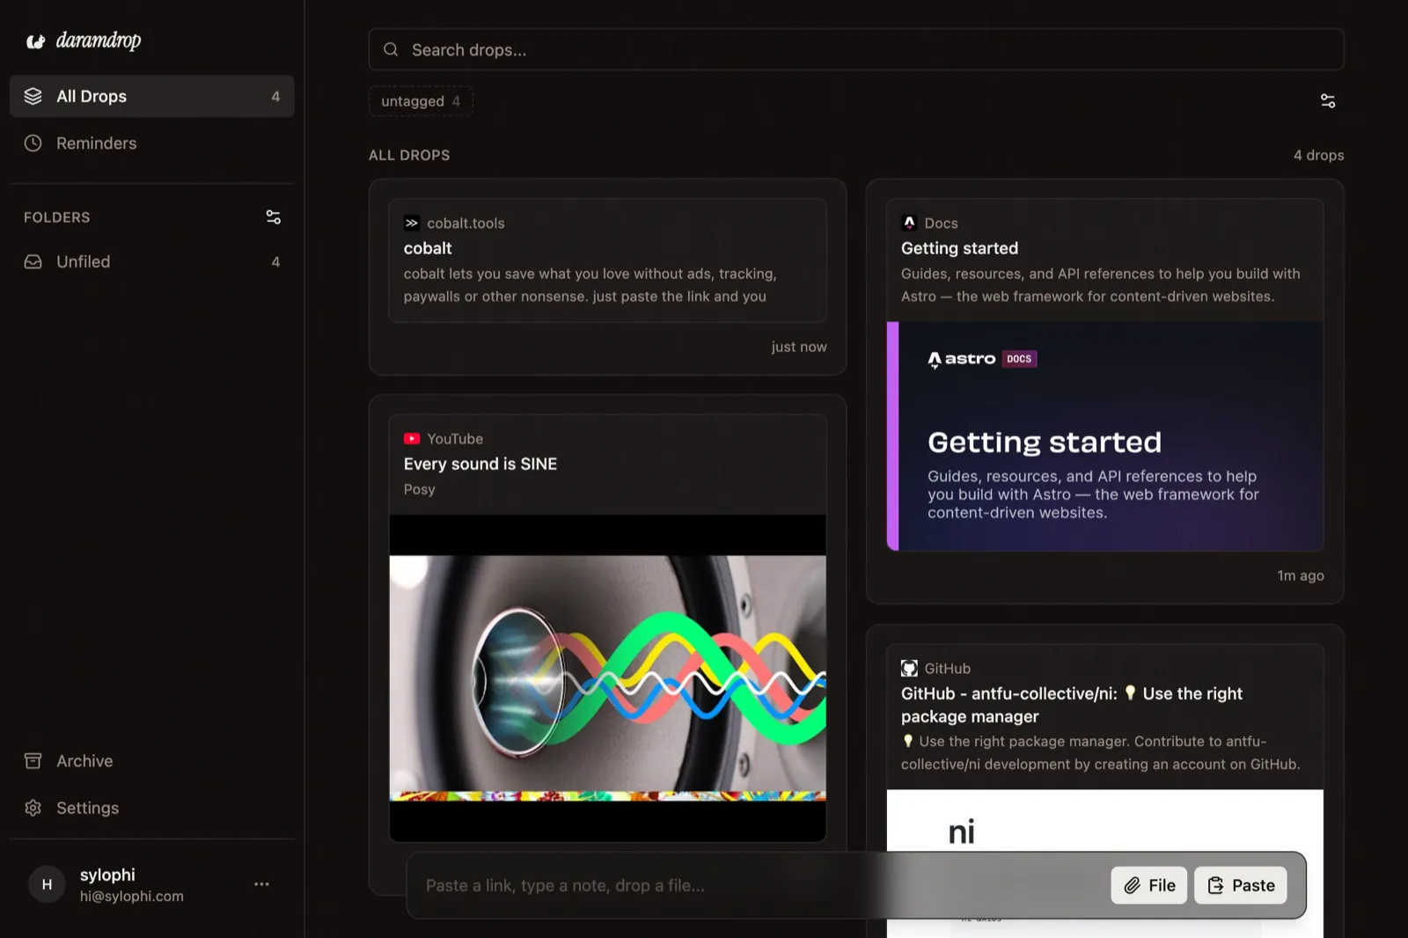Open folder options icon next to FOLDERS

274,216
